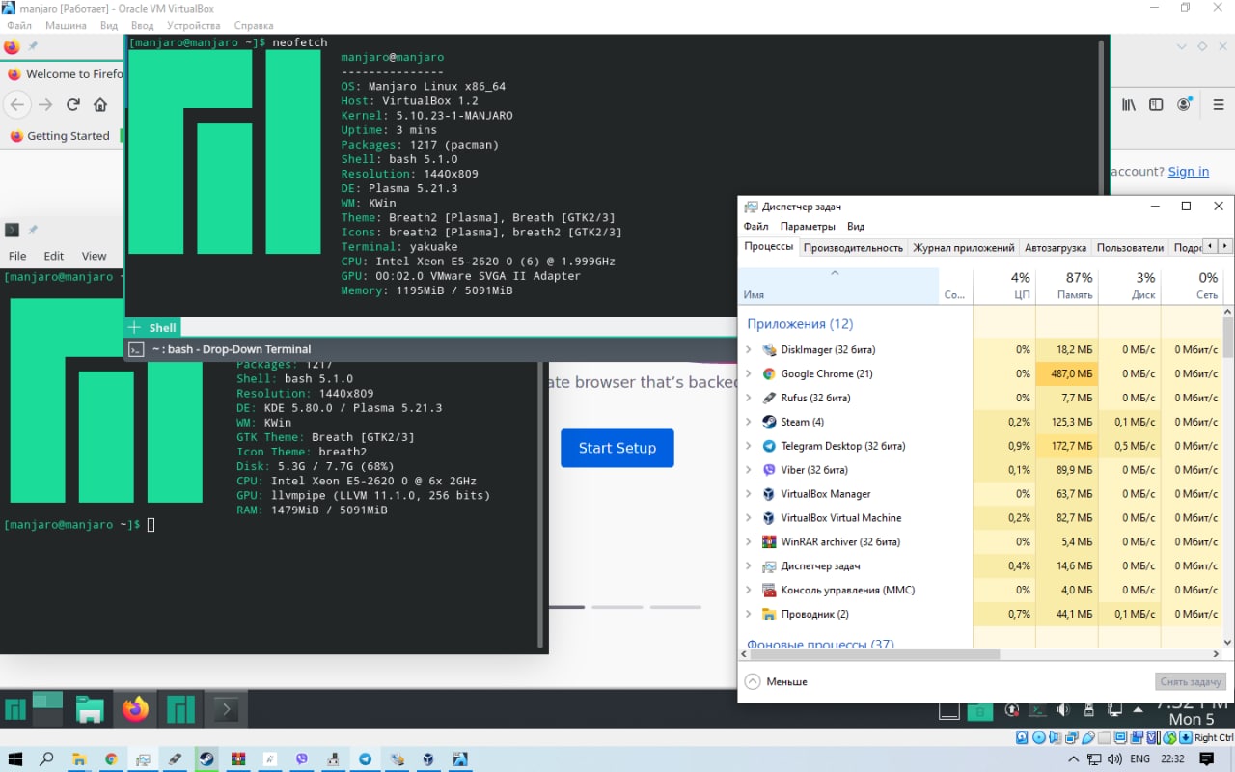Expand Проводник (2) process group

[x=749, y=614]
